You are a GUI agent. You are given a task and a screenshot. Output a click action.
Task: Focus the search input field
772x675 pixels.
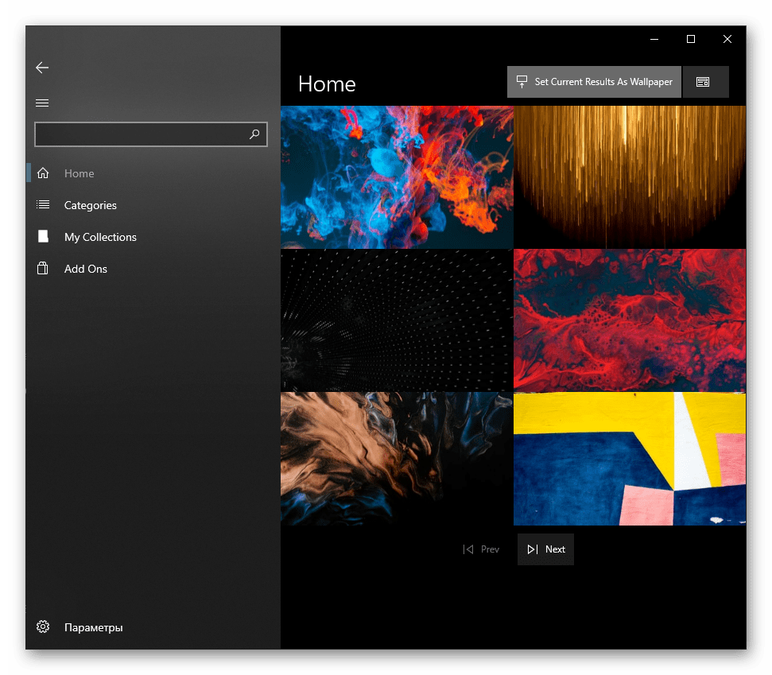point(139,134)
